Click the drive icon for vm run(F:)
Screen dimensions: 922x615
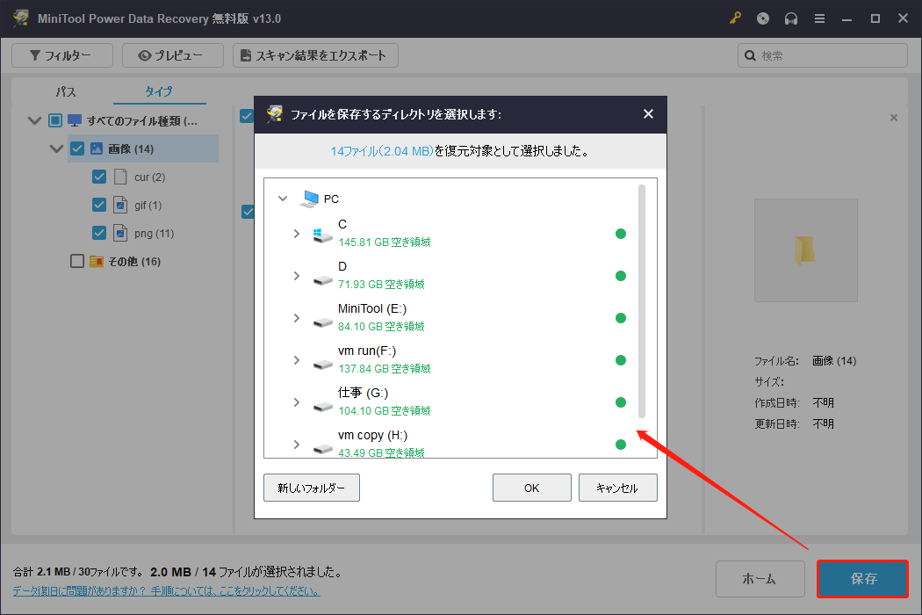click(x=323, y=365)
